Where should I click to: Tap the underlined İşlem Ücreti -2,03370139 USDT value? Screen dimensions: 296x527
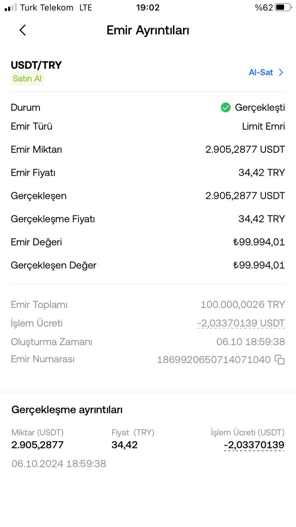241,324
